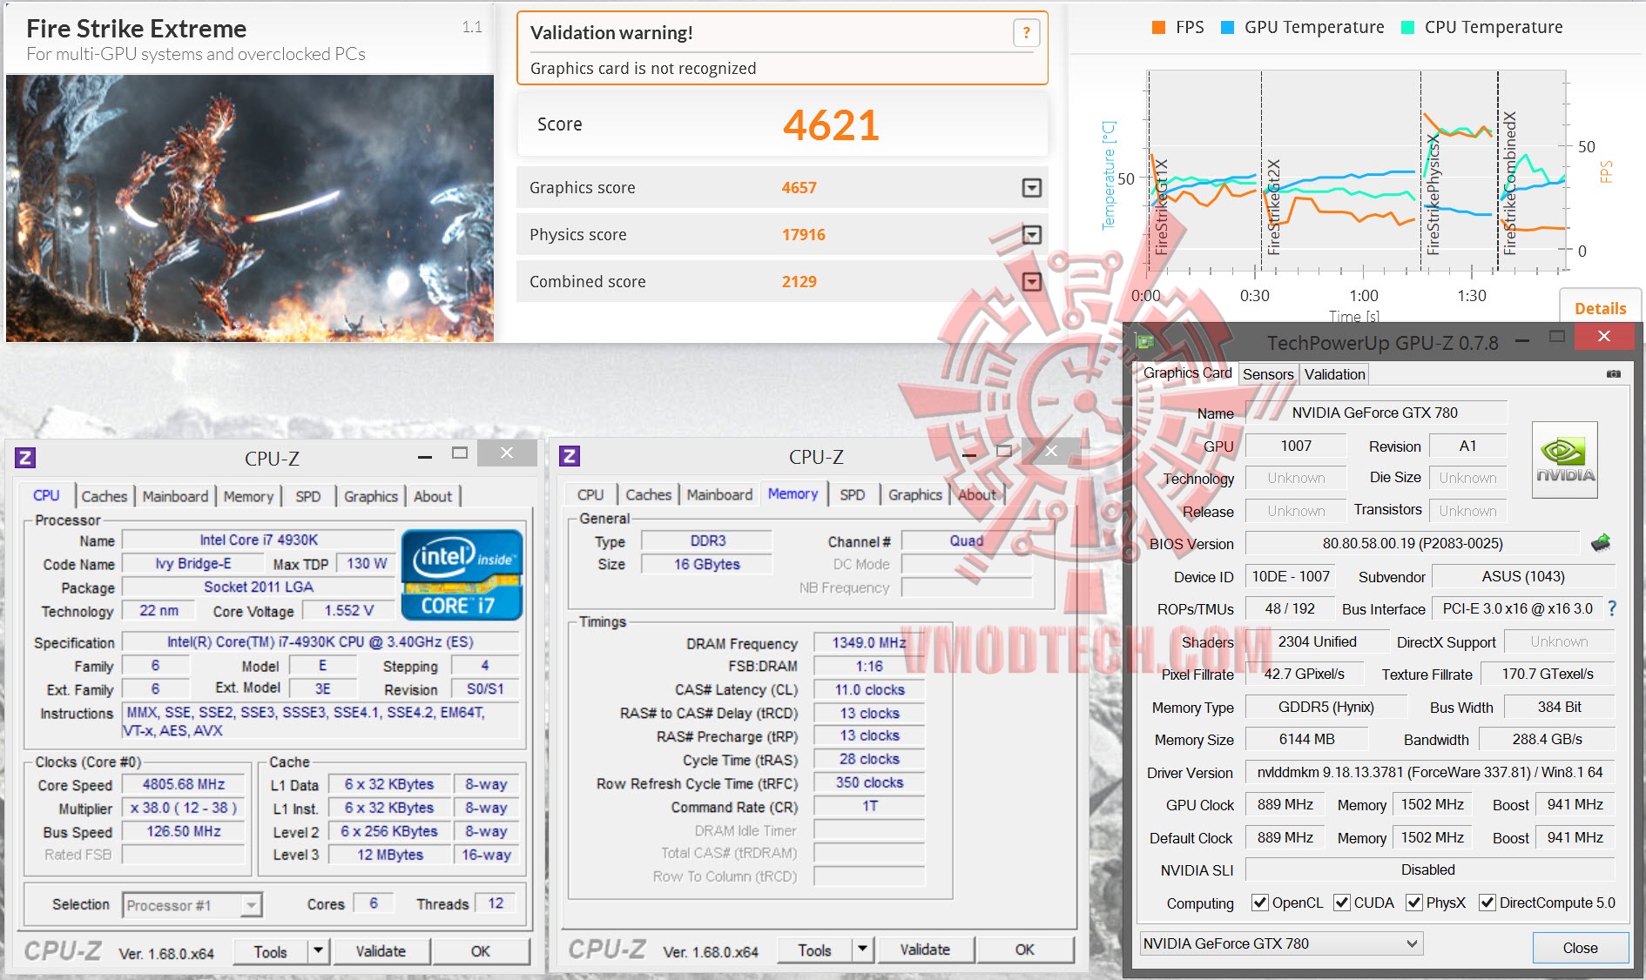Viewport: 1646px width, 980px height.
Task: Open the Processor #1 selection dropdown
Action: [251, 905]
